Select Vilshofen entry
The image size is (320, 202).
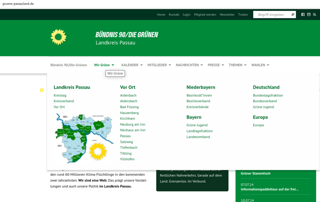click(x=127, y=159)
